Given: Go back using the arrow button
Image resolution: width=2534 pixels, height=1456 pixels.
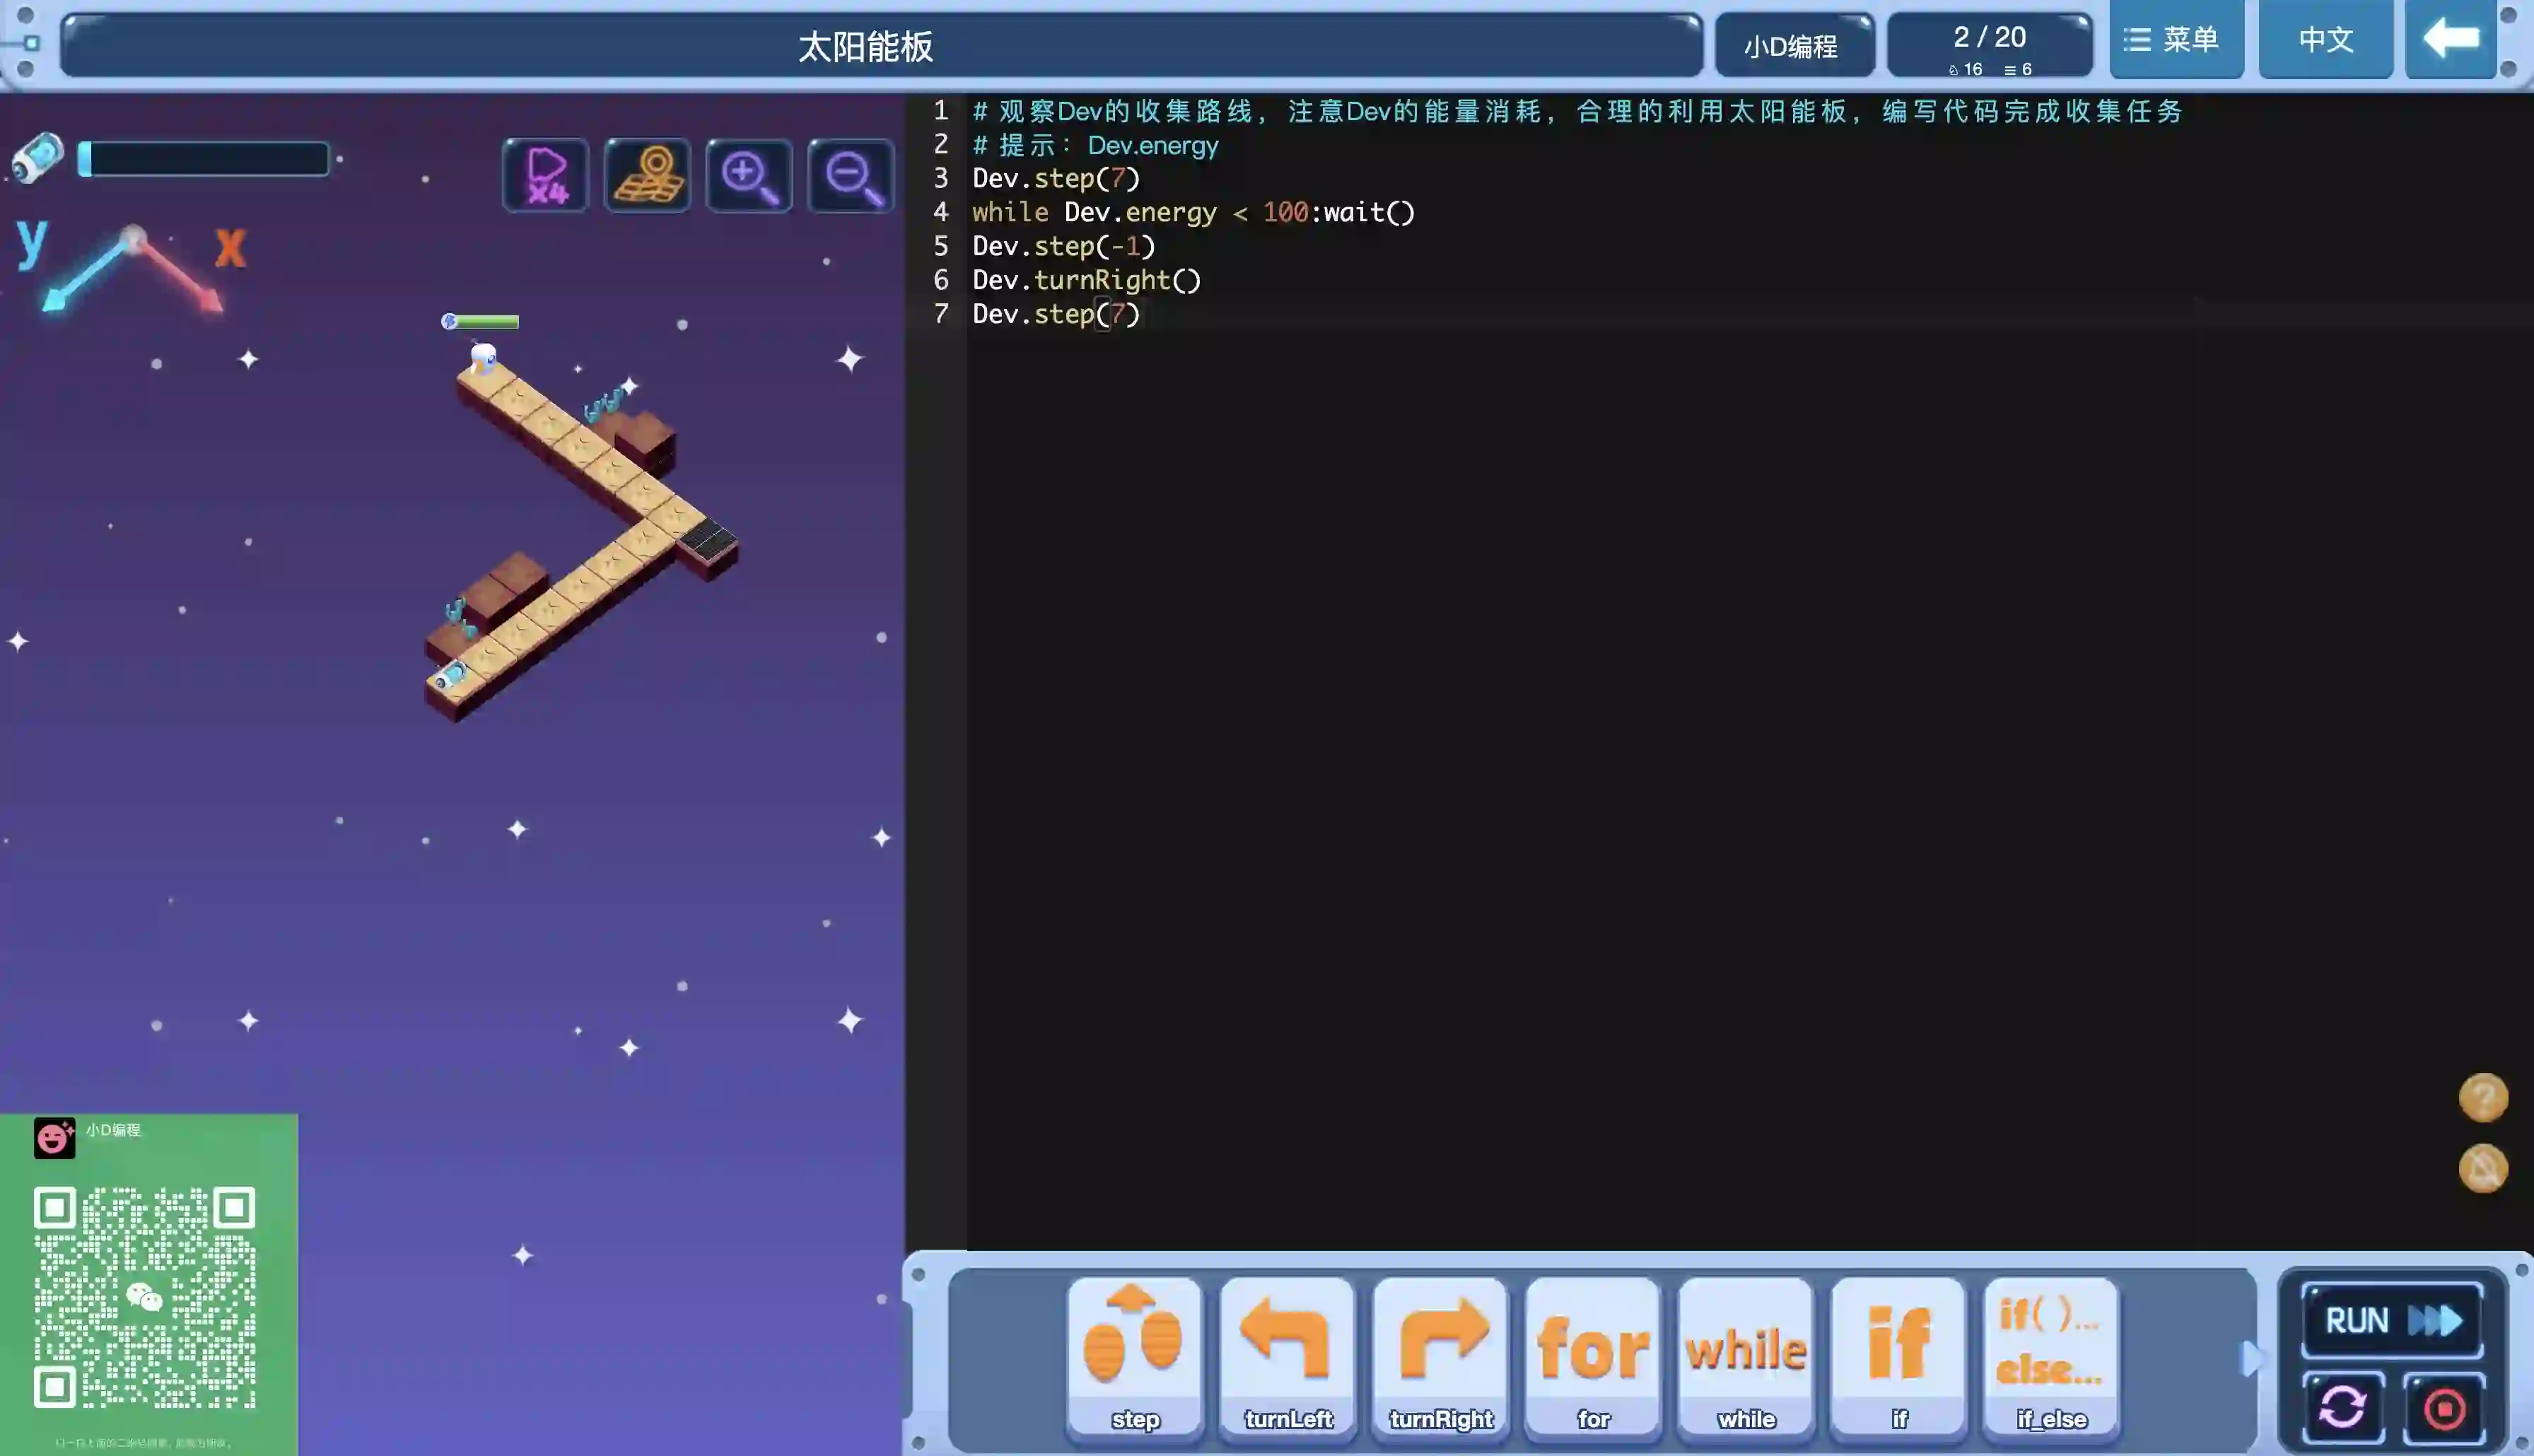Looking at the screenshot, I should [x=2450, y=40].
